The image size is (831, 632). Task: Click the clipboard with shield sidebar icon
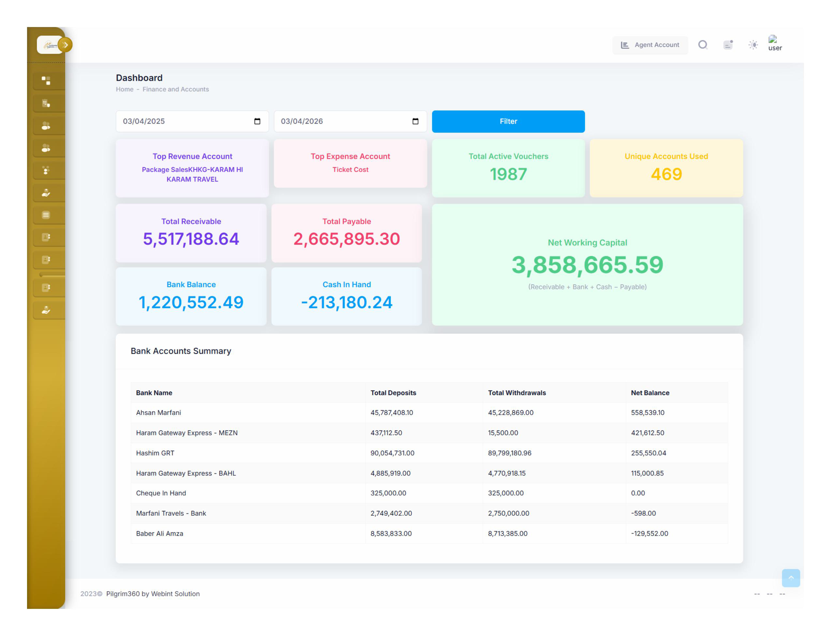click(46, 103)
